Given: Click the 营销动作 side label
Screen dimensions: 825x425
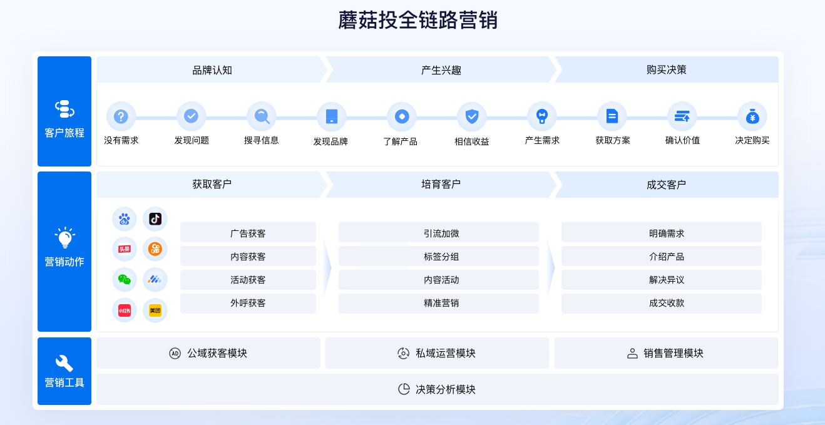Looking at the screenshot, I should pos(64,262).
